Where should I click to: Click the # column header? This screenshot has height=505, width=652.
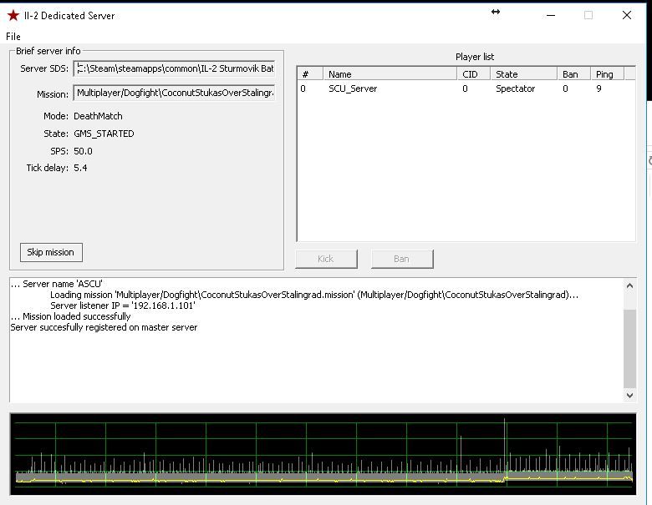(x=310, y=74)
